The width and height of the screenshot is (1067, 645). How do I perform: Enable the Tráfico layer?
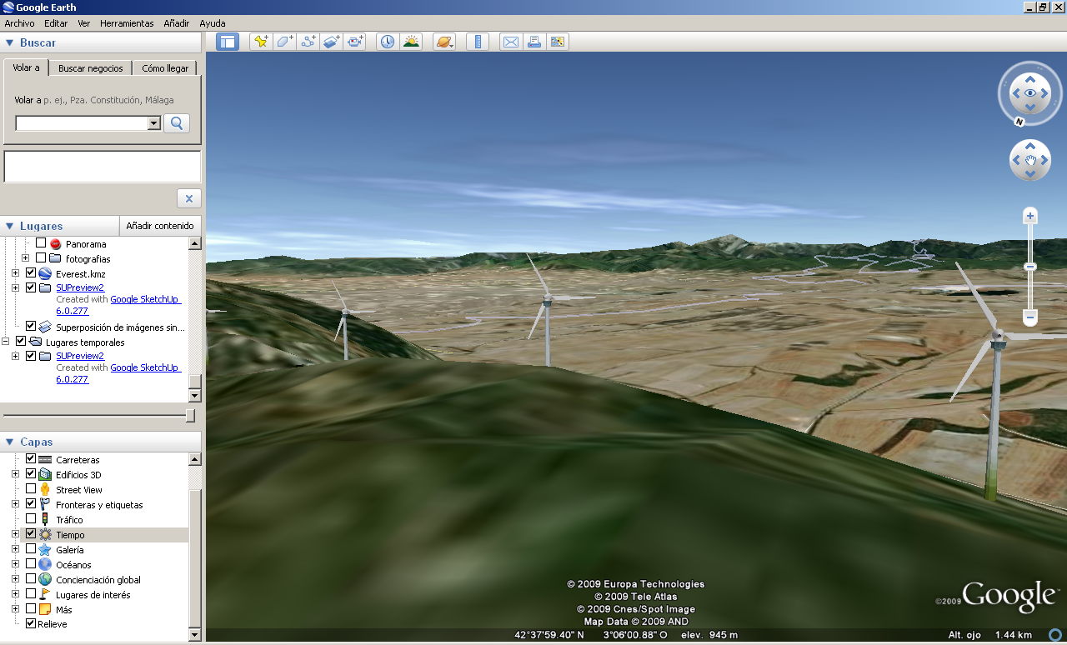[x=31, y=518]
